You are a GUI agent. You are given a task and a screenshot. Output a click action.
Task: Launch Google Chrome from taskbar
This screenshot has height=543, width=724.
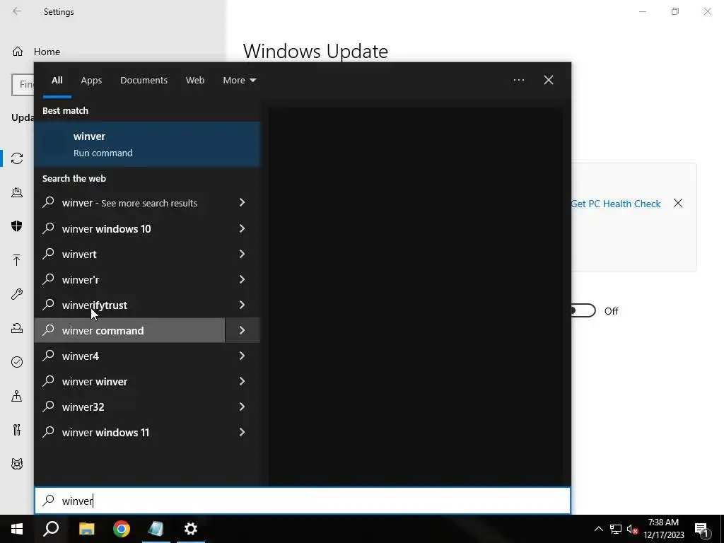coord(122,529)
